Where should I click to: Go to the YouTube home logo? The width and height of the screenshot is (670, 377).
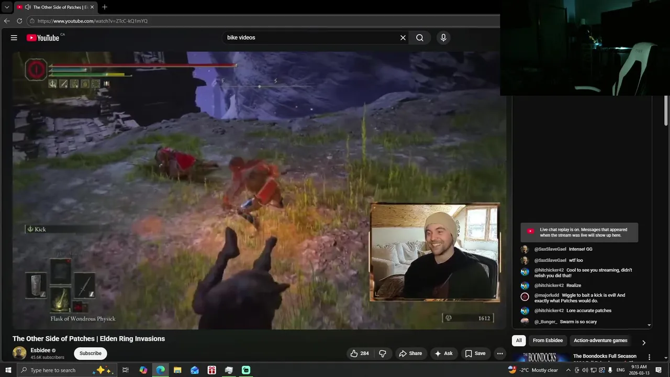tap(43, 38)
